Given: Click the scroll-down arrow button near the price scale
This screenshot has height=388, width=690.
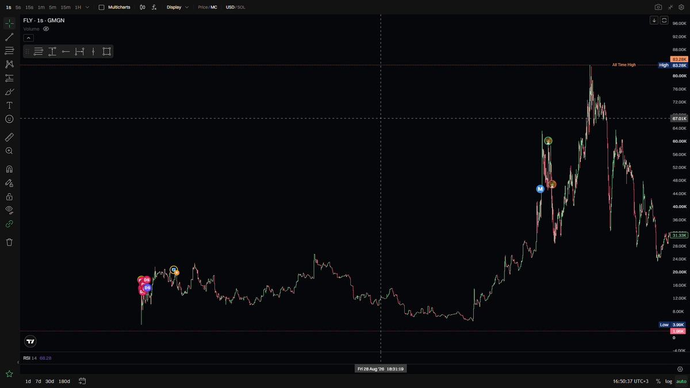Looking at the screenshot, I should [x=654, y=20].
